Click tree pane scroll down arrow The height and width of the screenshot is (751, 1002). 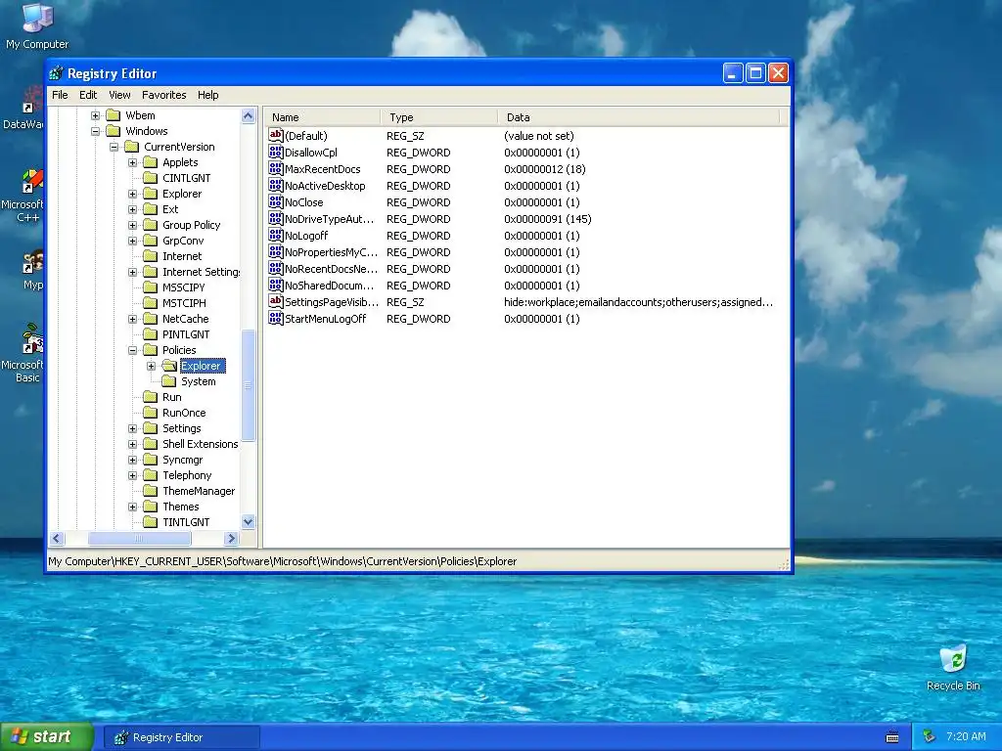click(x=249, y=522)
